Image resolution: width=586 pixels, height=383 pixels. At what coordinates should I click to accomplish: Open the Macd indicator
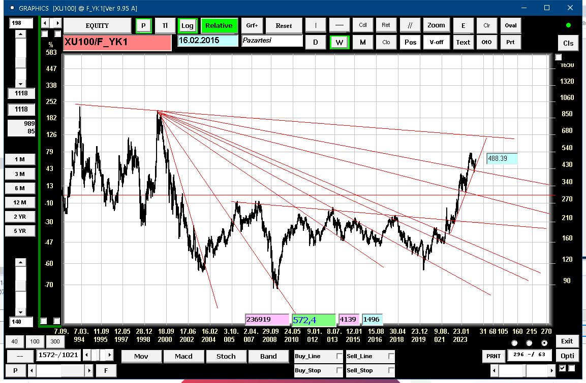183,357
